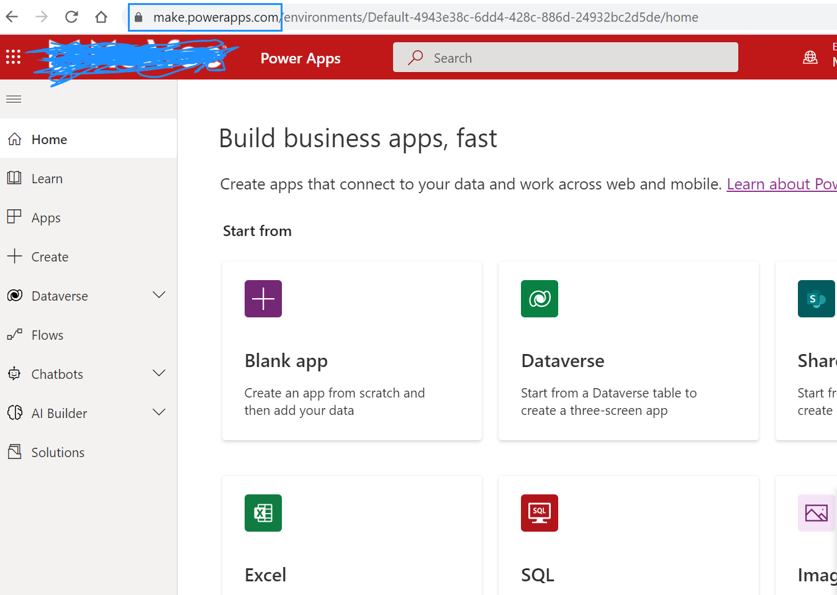Screen dimensions: 837x595
Task: Create a Blank app from the card
Action: click(x=351, y=350)
